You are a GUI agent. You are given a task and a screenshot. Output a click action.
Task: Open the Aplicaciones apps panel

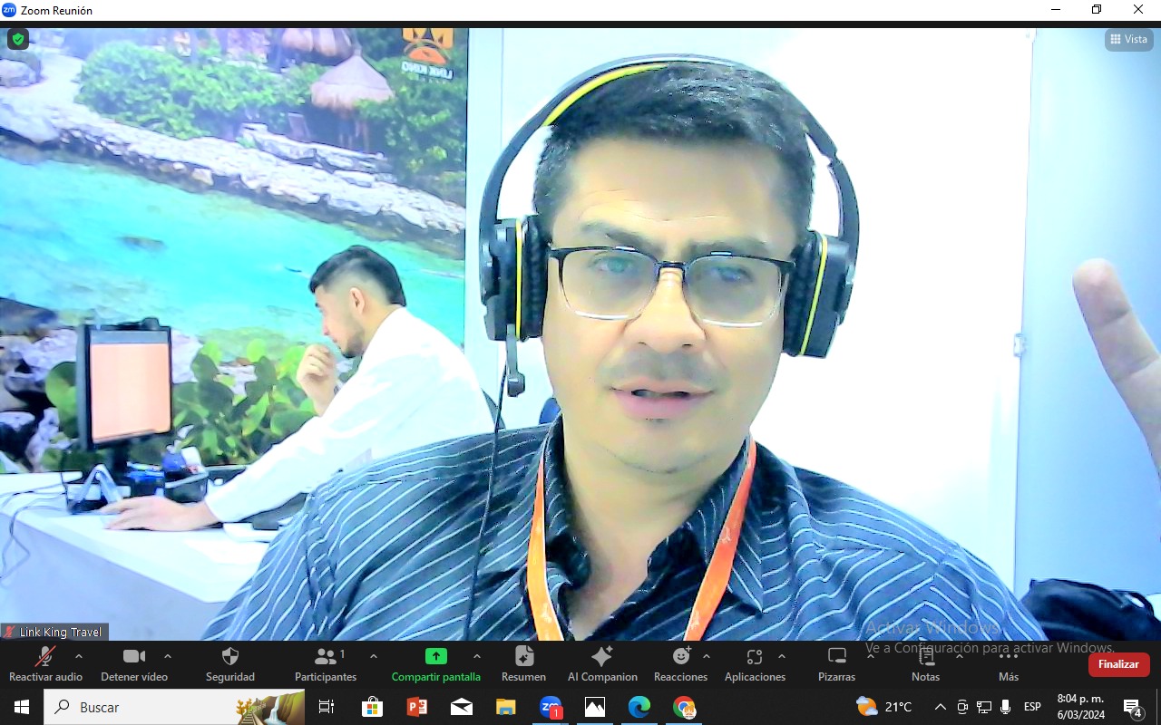click(x=755, y=663)
